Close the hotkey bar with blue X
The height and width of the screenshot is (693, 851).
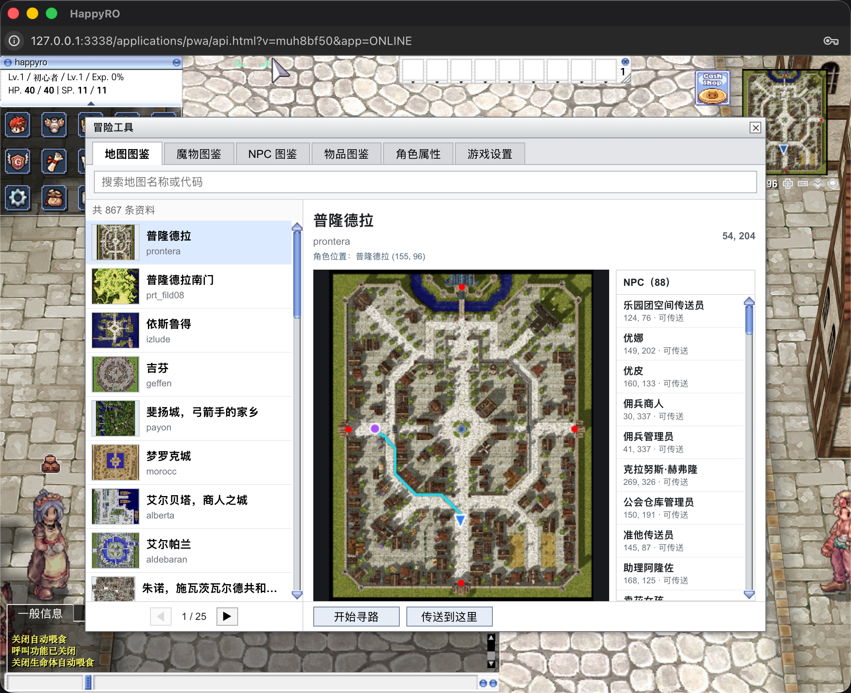pyautogui.click(x=625, y=61)
